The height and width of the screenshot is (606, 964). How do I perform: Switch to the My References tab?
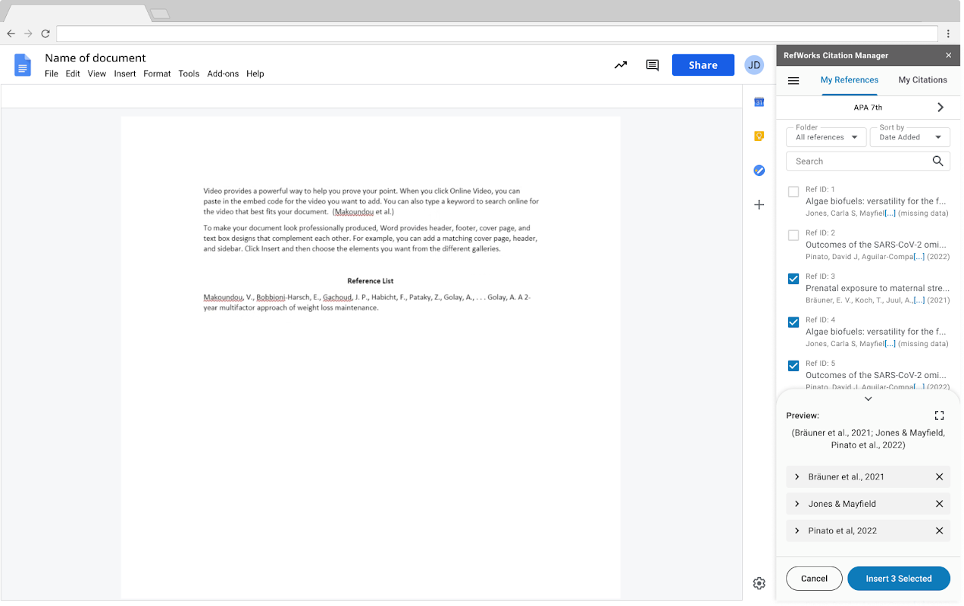(x=850, y=80)
